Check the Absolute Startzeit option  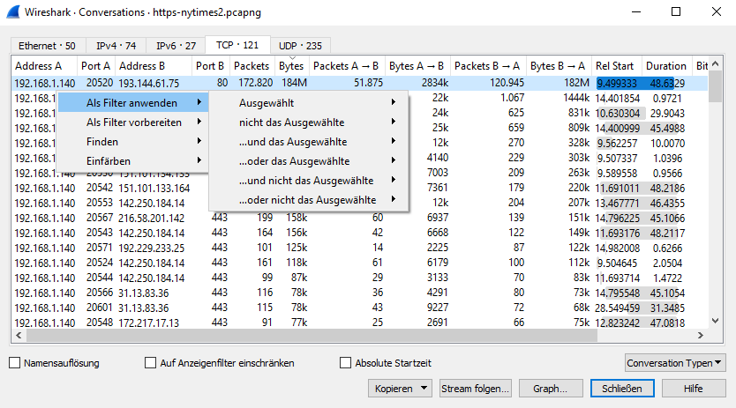tap(345, 363)
